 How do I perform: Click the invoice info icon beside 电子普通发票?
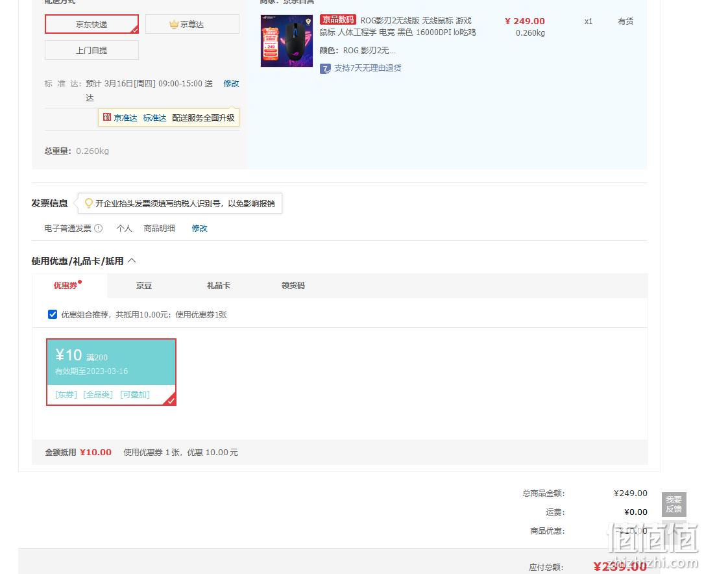click(99, 228)
